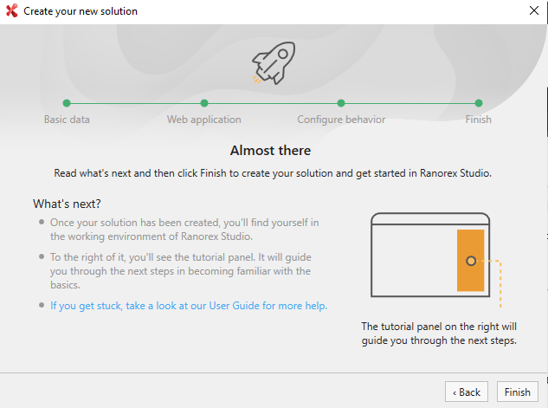
Task: Click the Ranorex logo in the title bar
Action: 11,11
